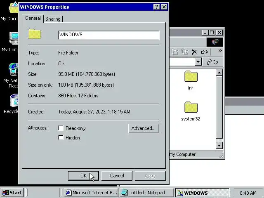Click the 'File Folder' type text
Image resolution: width=264 pixels, height=198 pixels.
click(68, 53)
